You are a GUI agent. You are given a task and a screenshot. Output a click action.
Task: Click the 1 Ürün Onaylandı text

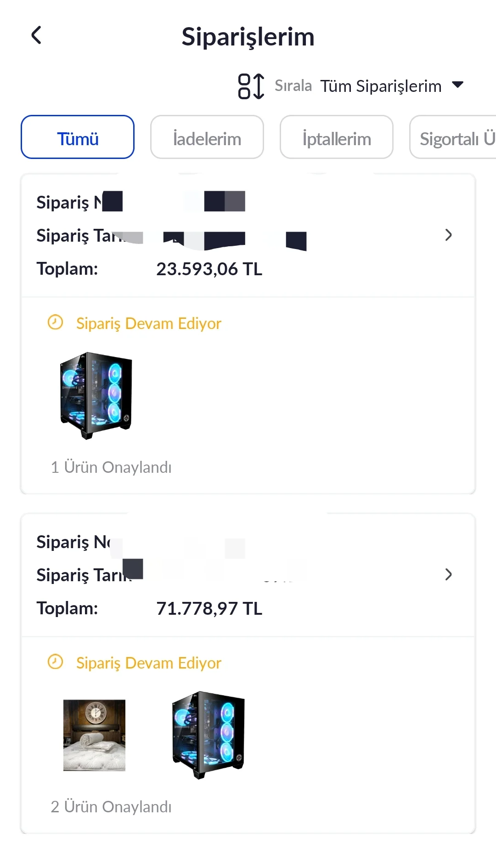(x=111, y=467)
